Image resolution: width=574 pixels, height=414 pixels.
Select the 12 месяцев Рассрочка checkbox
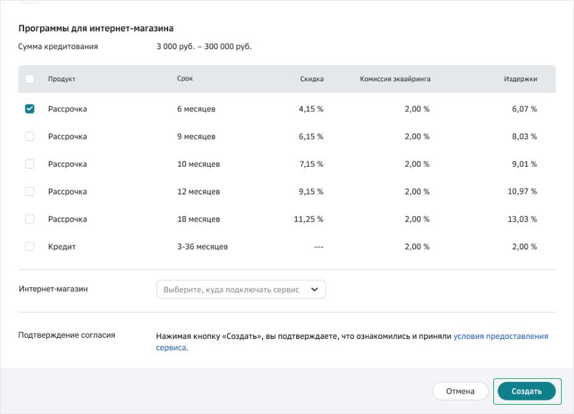30,192
